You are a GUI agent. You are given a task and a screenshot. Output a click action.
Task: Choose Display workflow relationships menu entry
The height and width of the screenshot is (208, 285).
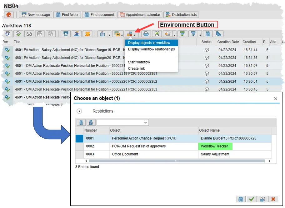pyautogui.click(x=151, y=49)
